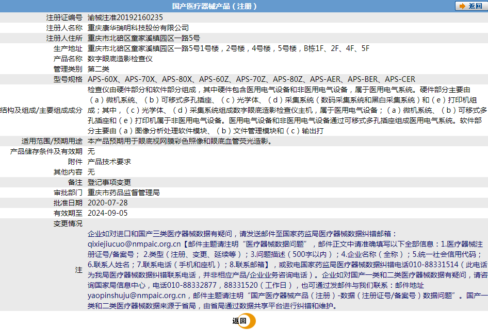Click the 备注 label

[75, 182]
